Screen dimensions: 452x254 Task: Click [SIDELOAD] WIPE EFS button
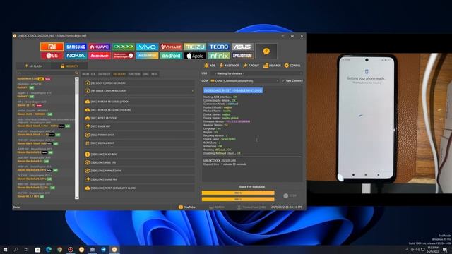(140, 163)
